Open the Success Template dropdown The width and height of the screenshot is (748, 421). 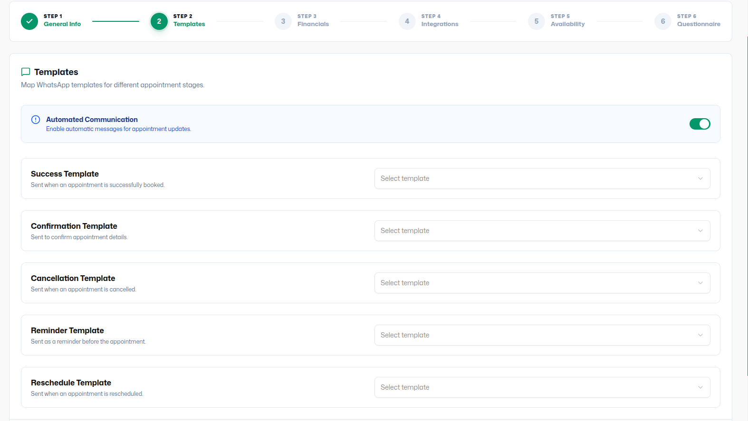coord(542,178)
